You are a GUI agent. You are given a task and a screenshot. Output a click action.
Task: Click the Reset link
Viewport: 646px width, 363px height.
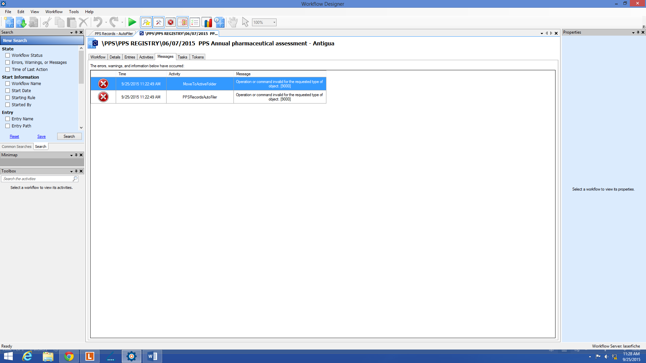[14, 136]
